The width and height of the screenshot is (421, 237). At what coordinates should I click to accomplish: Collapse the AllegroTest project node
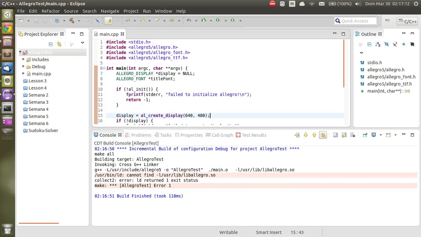tap(21, 52)
